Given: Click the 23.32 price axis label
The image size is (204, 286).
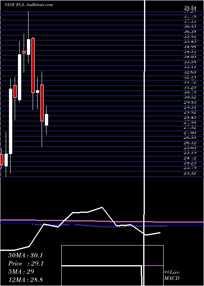Looking at the screenshot, I should point(190,173).
